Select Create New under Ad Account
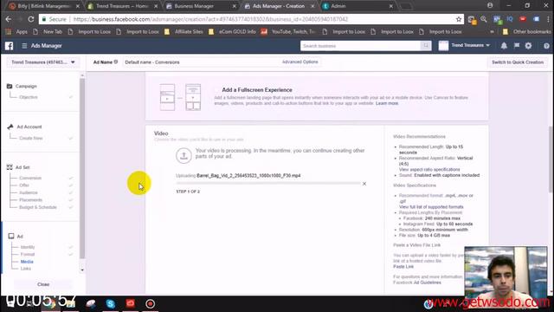The image size is (554, 312). tap(31, 138)
